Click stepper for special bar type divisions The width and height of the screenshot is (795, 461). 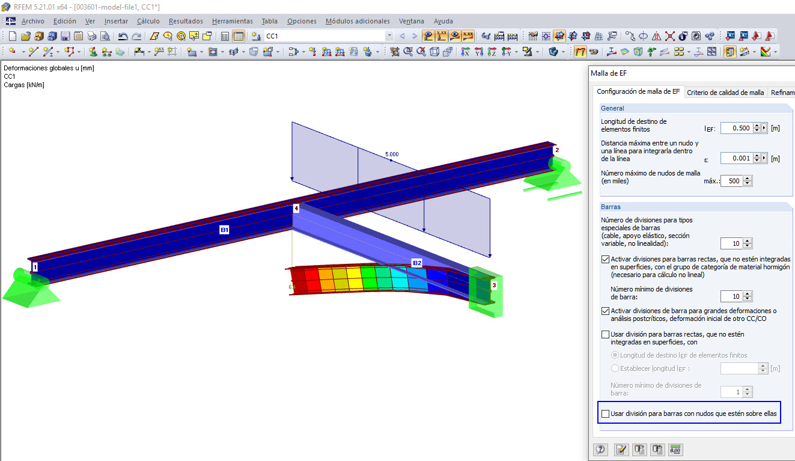point(748,243)
